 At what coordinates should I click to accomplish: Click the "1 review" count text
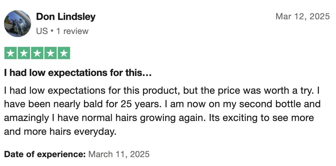[72, 31]
